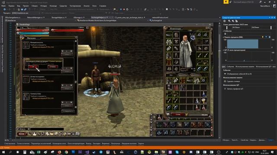Screen dimensions: 277x155
Task: Increase quantity of the third shop item
Action: (71, 85)
